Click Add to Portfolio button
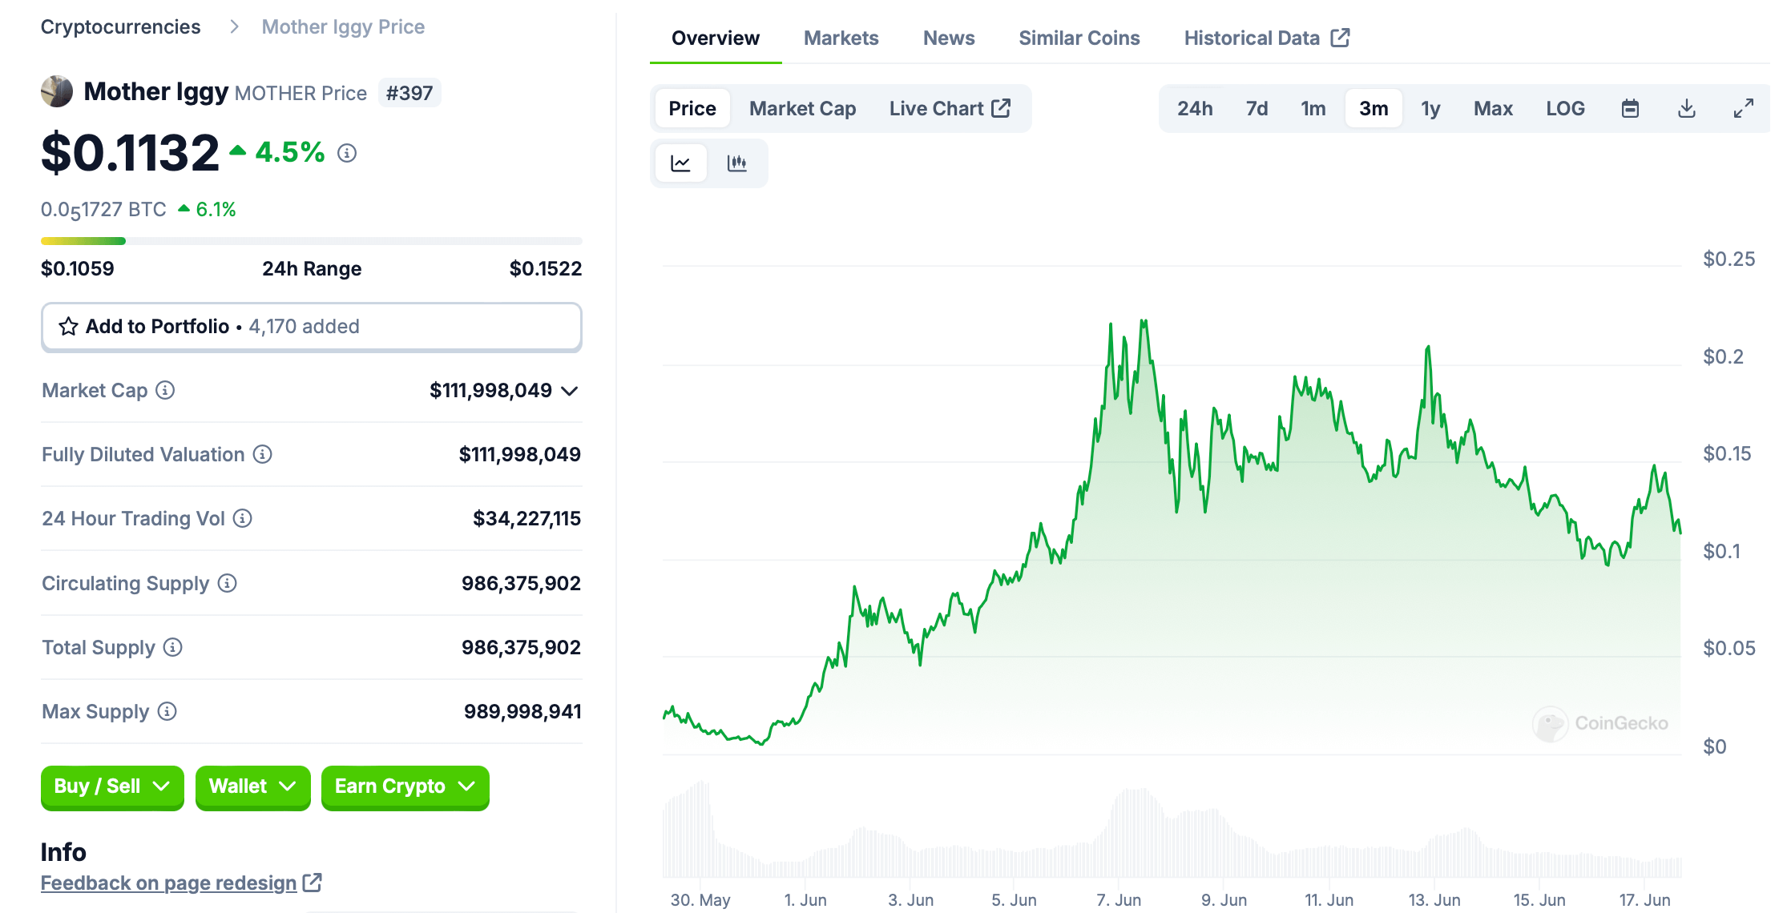The image size is (1779, 913). 311,327
